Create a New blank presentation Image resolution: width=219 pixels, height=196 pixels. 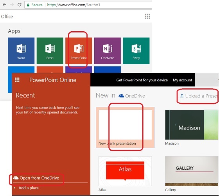click(125, 128)
